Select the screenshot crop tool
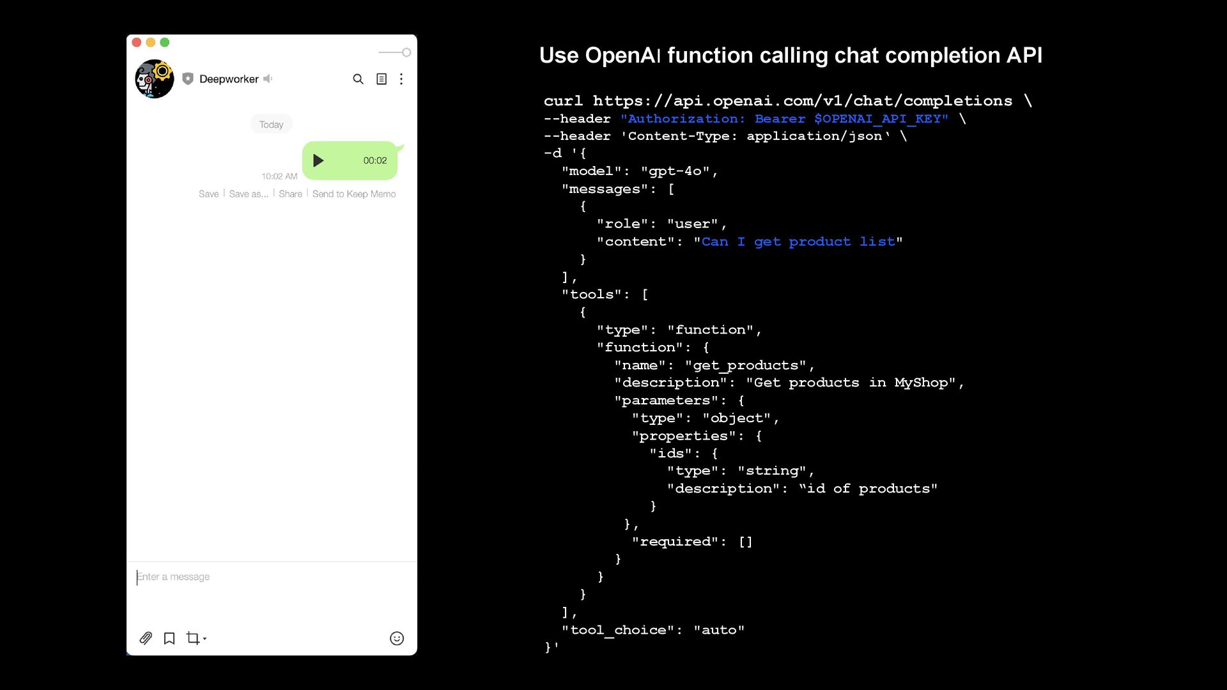 192,638
